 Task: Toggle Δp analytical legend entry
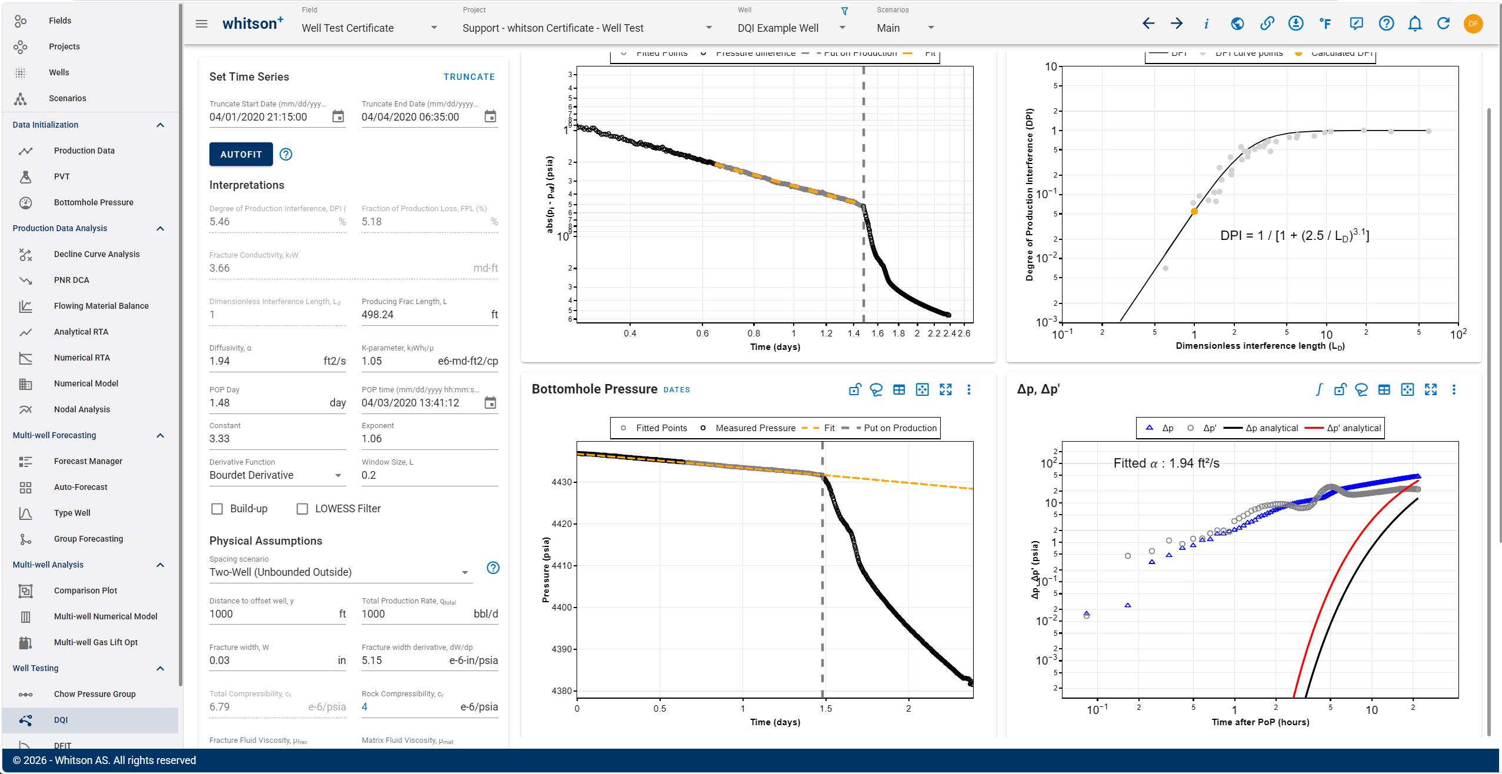(x=1261, y=428)
